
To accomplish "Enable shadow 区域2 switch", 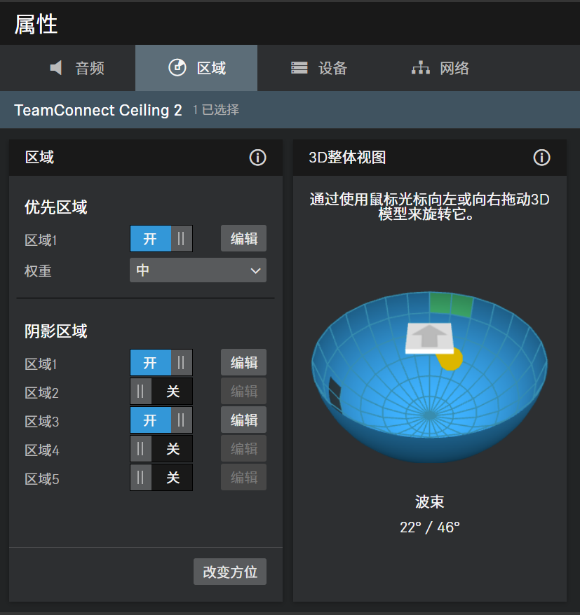I will pos(161,392).
